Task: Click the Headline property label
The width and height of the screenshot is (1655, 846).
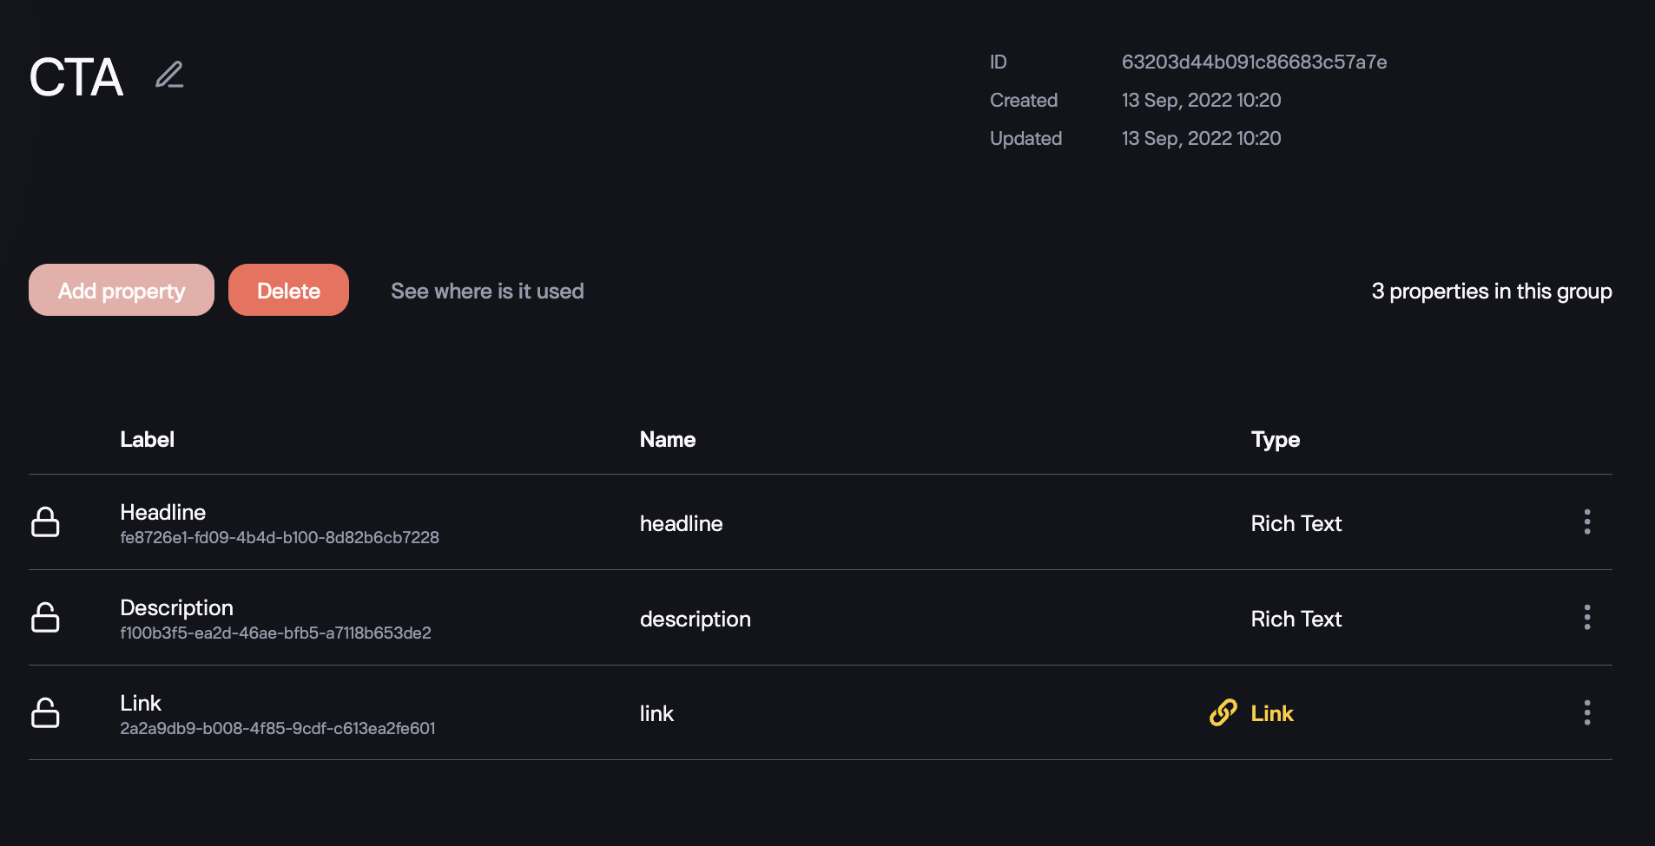Action: coord(163,512)
